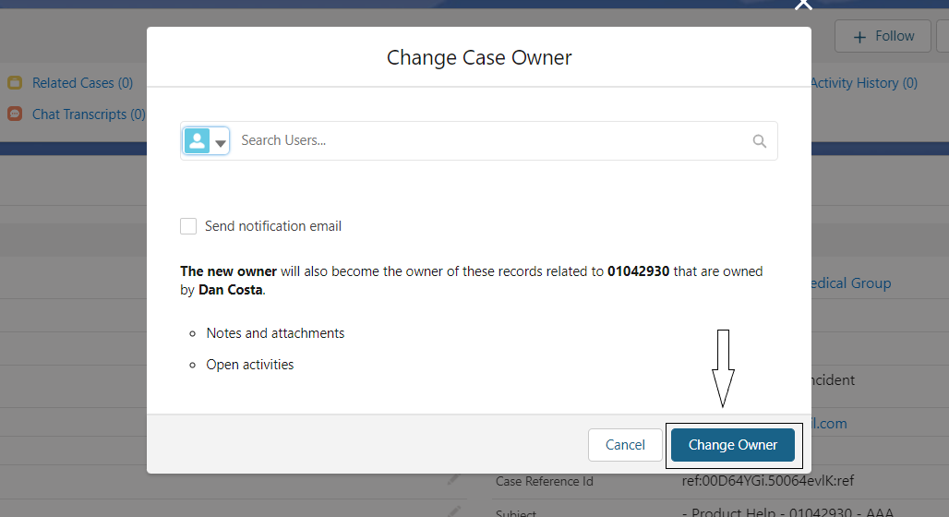The image size is (949, 517).
Task: Open the Chat Transcripts (0) link
Action: (x=89, y=114)
